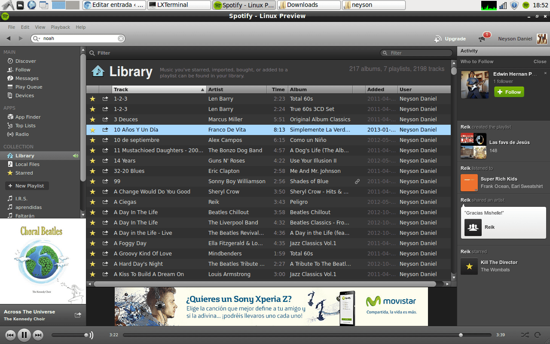550x344 pixels.
Task: Skip to the next track
Action: pyautogui.click(x=38, y=335)
